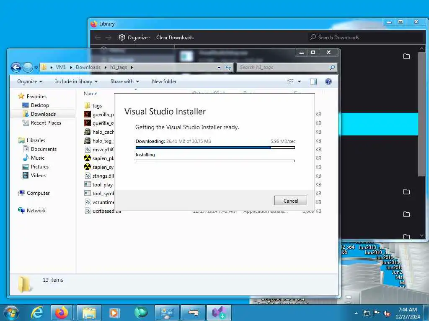The height and width of the screenshot is (321, 429).
Task: Expand the view options dropdown arrow
Action: [299, 82]
